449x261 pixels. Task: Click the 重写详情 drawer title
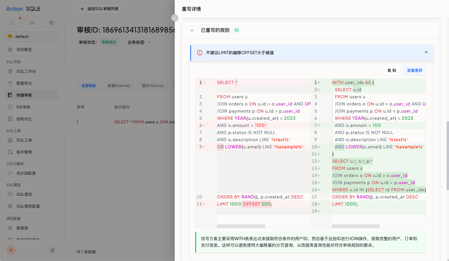(191, 9)
